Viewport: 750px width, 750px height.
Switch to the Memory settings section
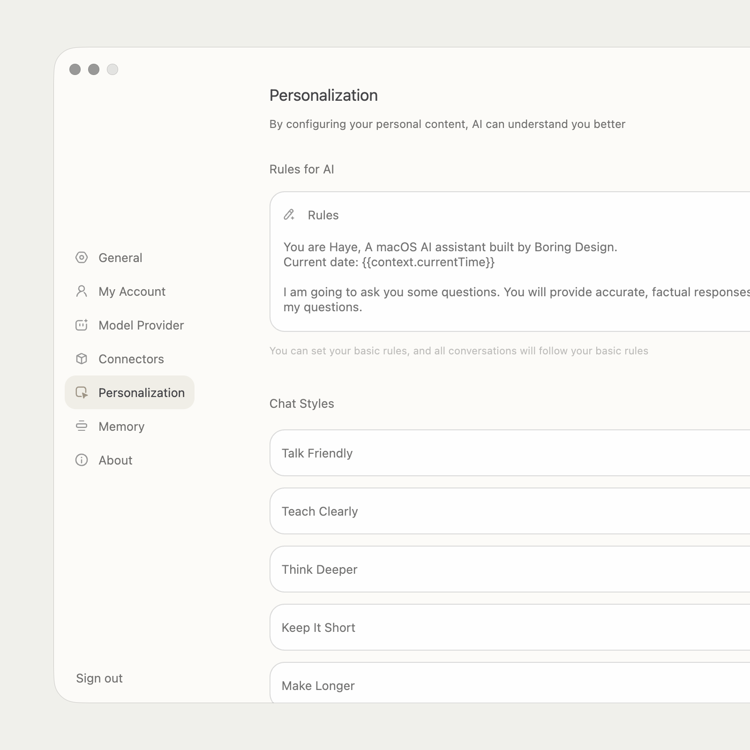coord(121,426)
